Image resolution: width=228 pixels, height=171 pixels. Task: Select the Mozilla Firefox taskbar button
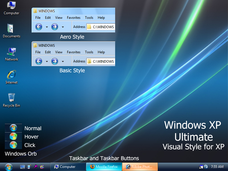(x=104, y=167)
